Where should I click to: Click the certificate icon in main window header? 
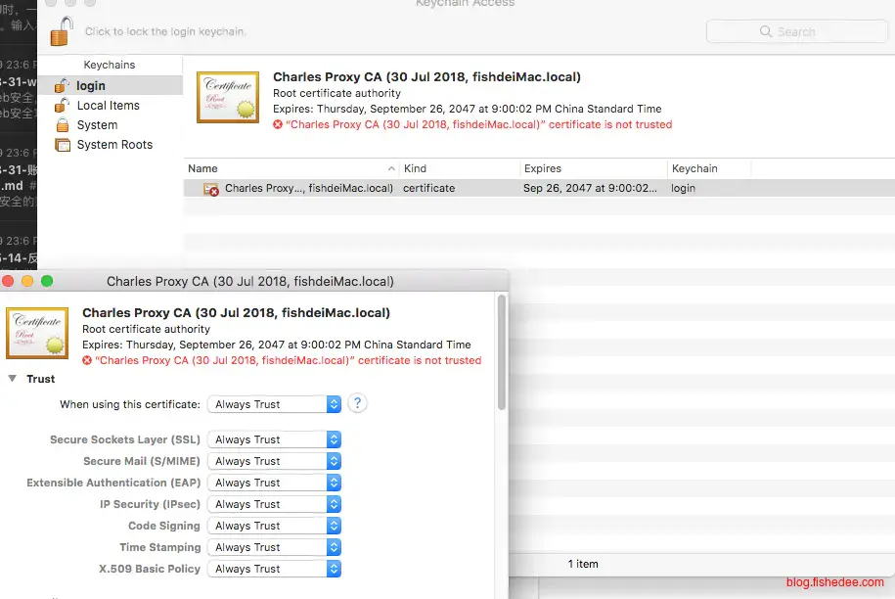(227, 97)
